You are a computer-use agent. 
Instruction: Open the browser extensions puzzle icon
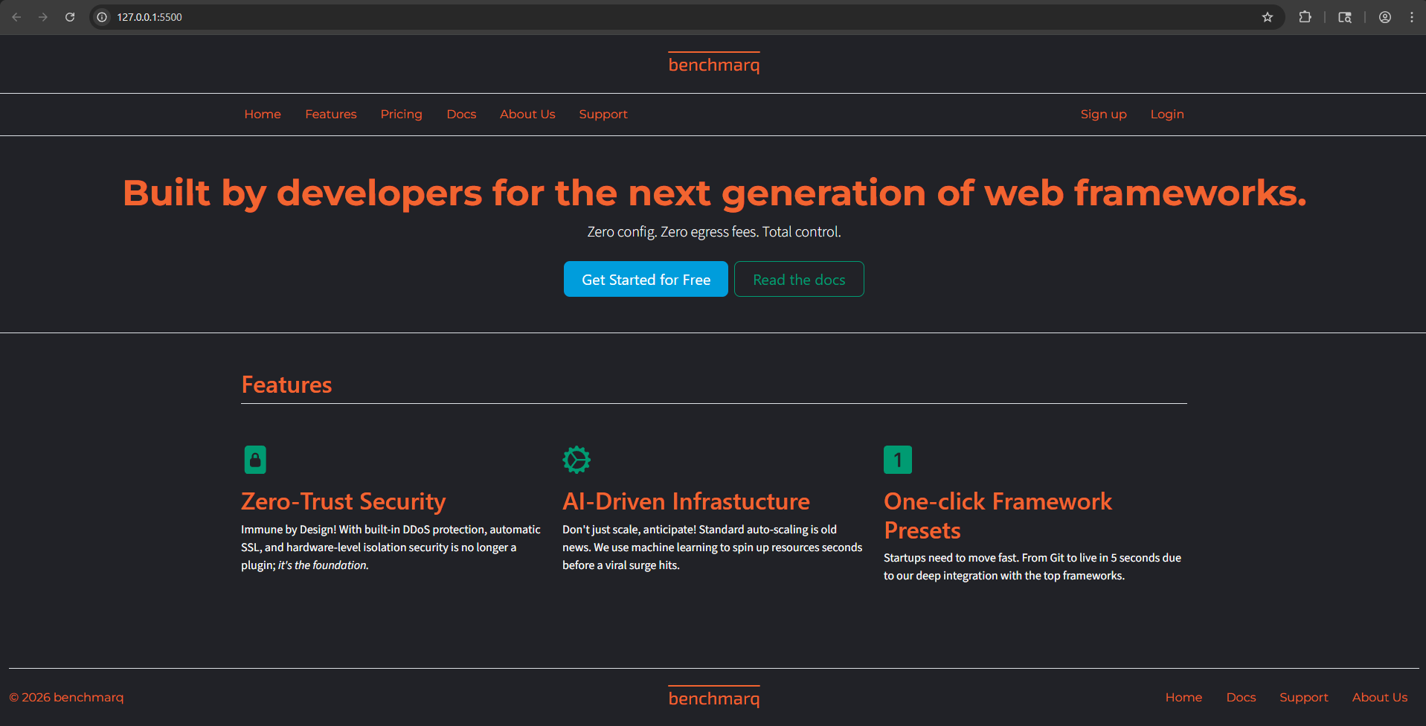click(x=1305, y=17)
